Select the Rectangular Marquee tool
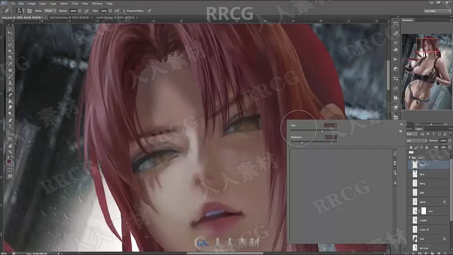Image resolution: width=453 pixels, height=255 pixels. [11, 39]
